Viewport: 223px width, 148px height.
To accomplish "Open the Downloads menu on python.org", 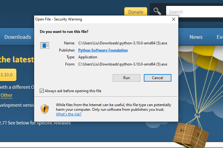I will 18,37.
